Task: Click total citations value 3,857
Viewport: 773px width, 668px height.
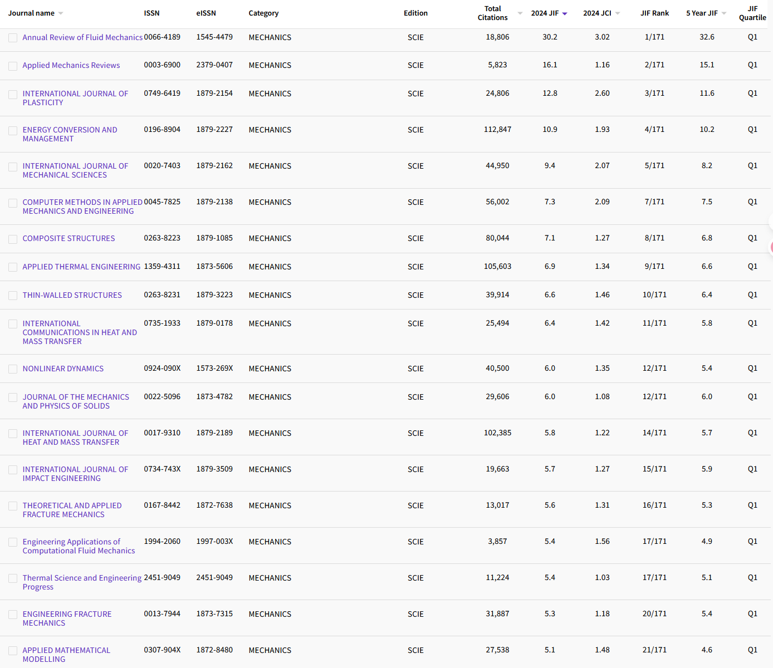Action: pos(497,542)
